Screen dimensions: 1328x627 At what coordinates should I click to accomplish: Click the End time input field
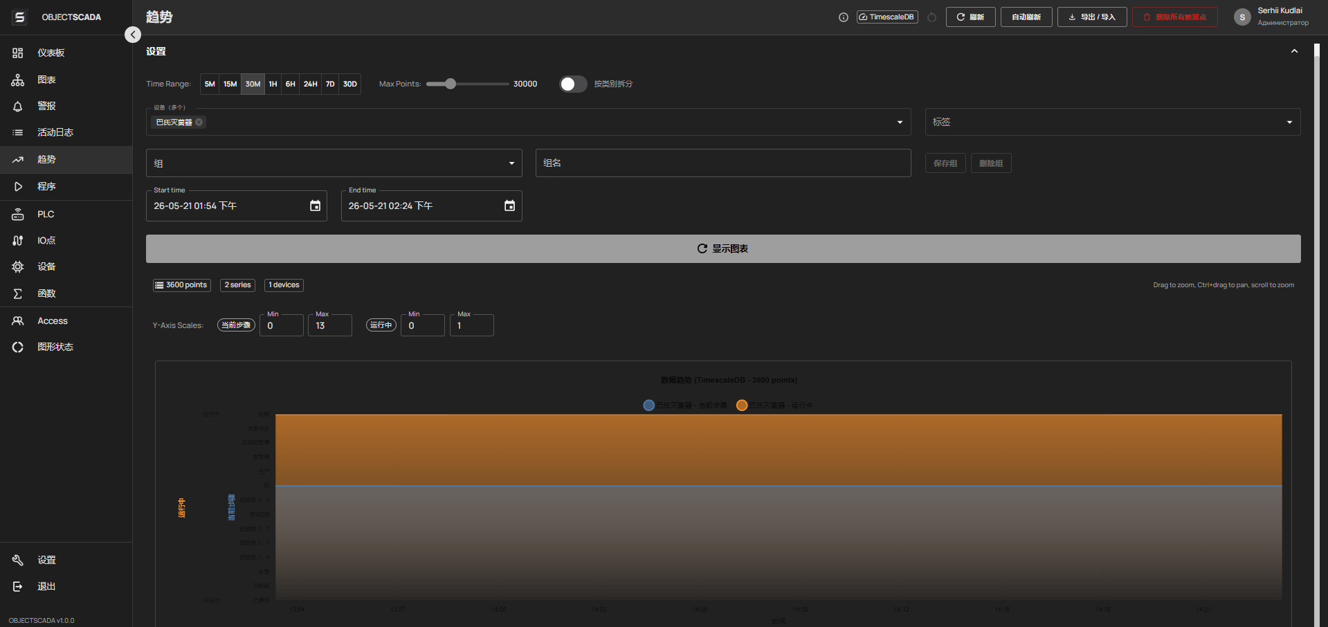(432, 206)
